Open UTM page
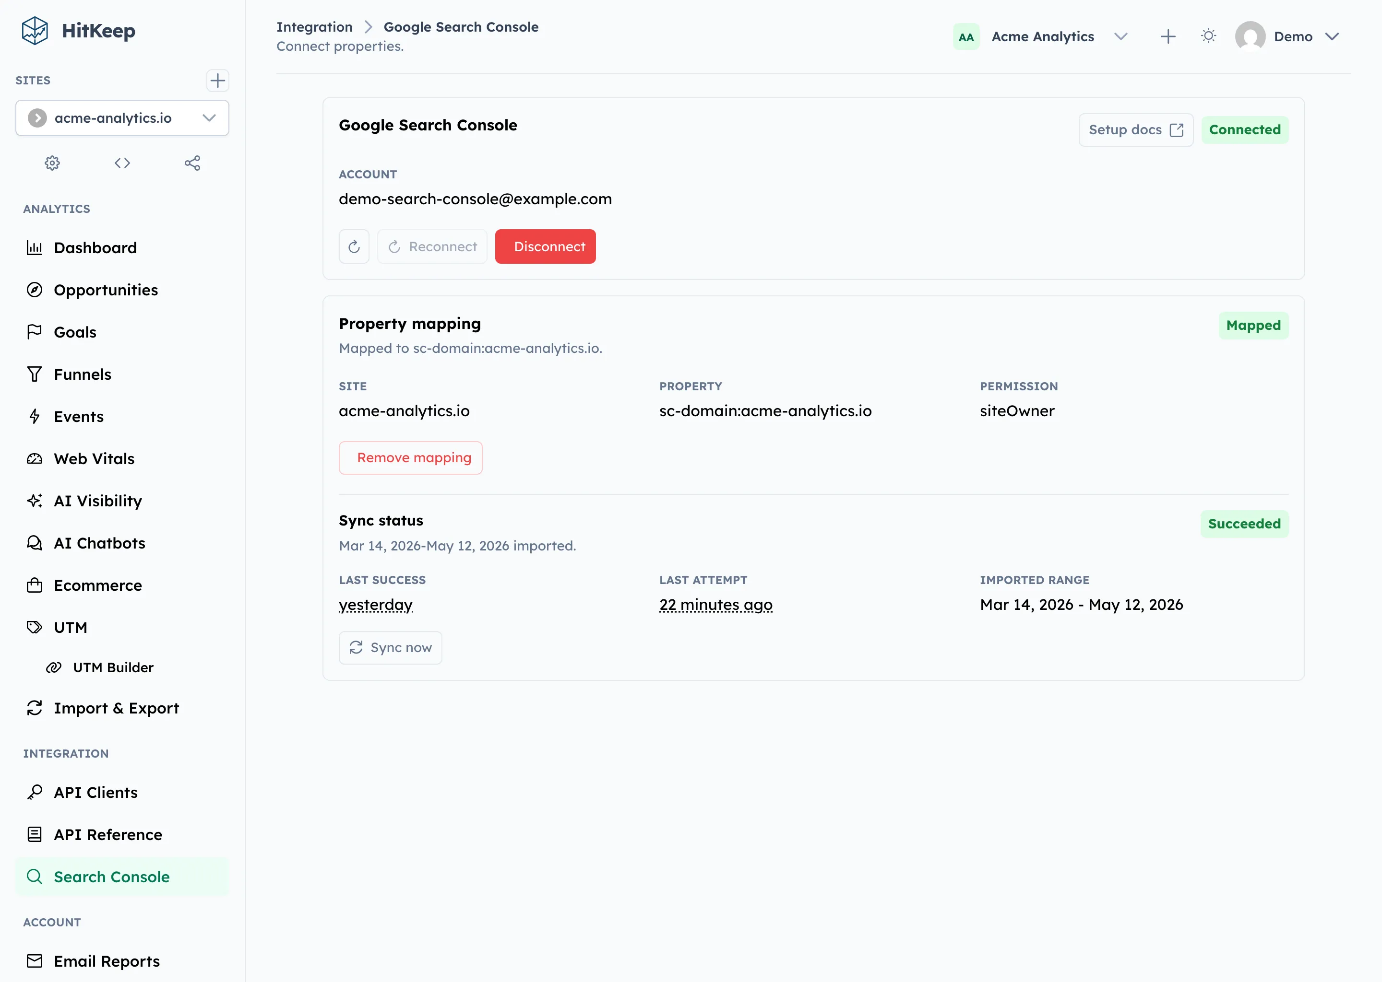 click(122, 628)
